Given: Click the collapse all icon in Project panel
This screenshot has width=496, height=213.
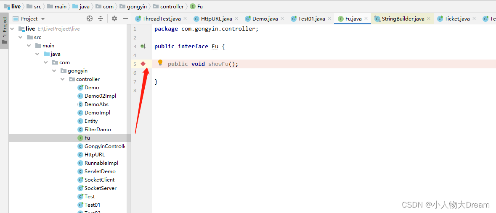Looking at the screenshot, I should [x=101, y=18].
